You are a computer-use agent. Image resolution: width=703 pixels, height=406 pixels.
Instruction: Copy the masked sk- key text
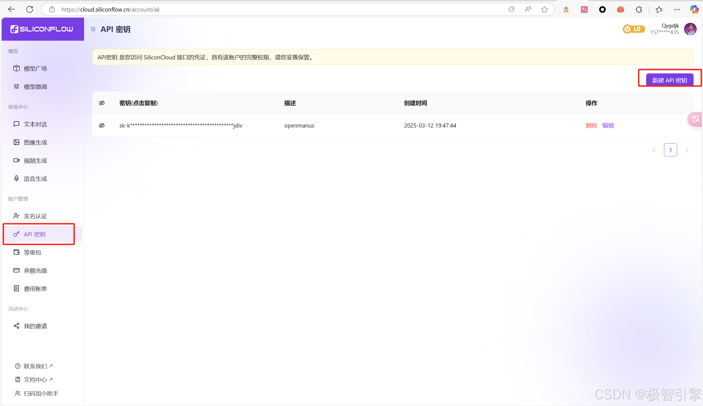(x=180, y=125)
